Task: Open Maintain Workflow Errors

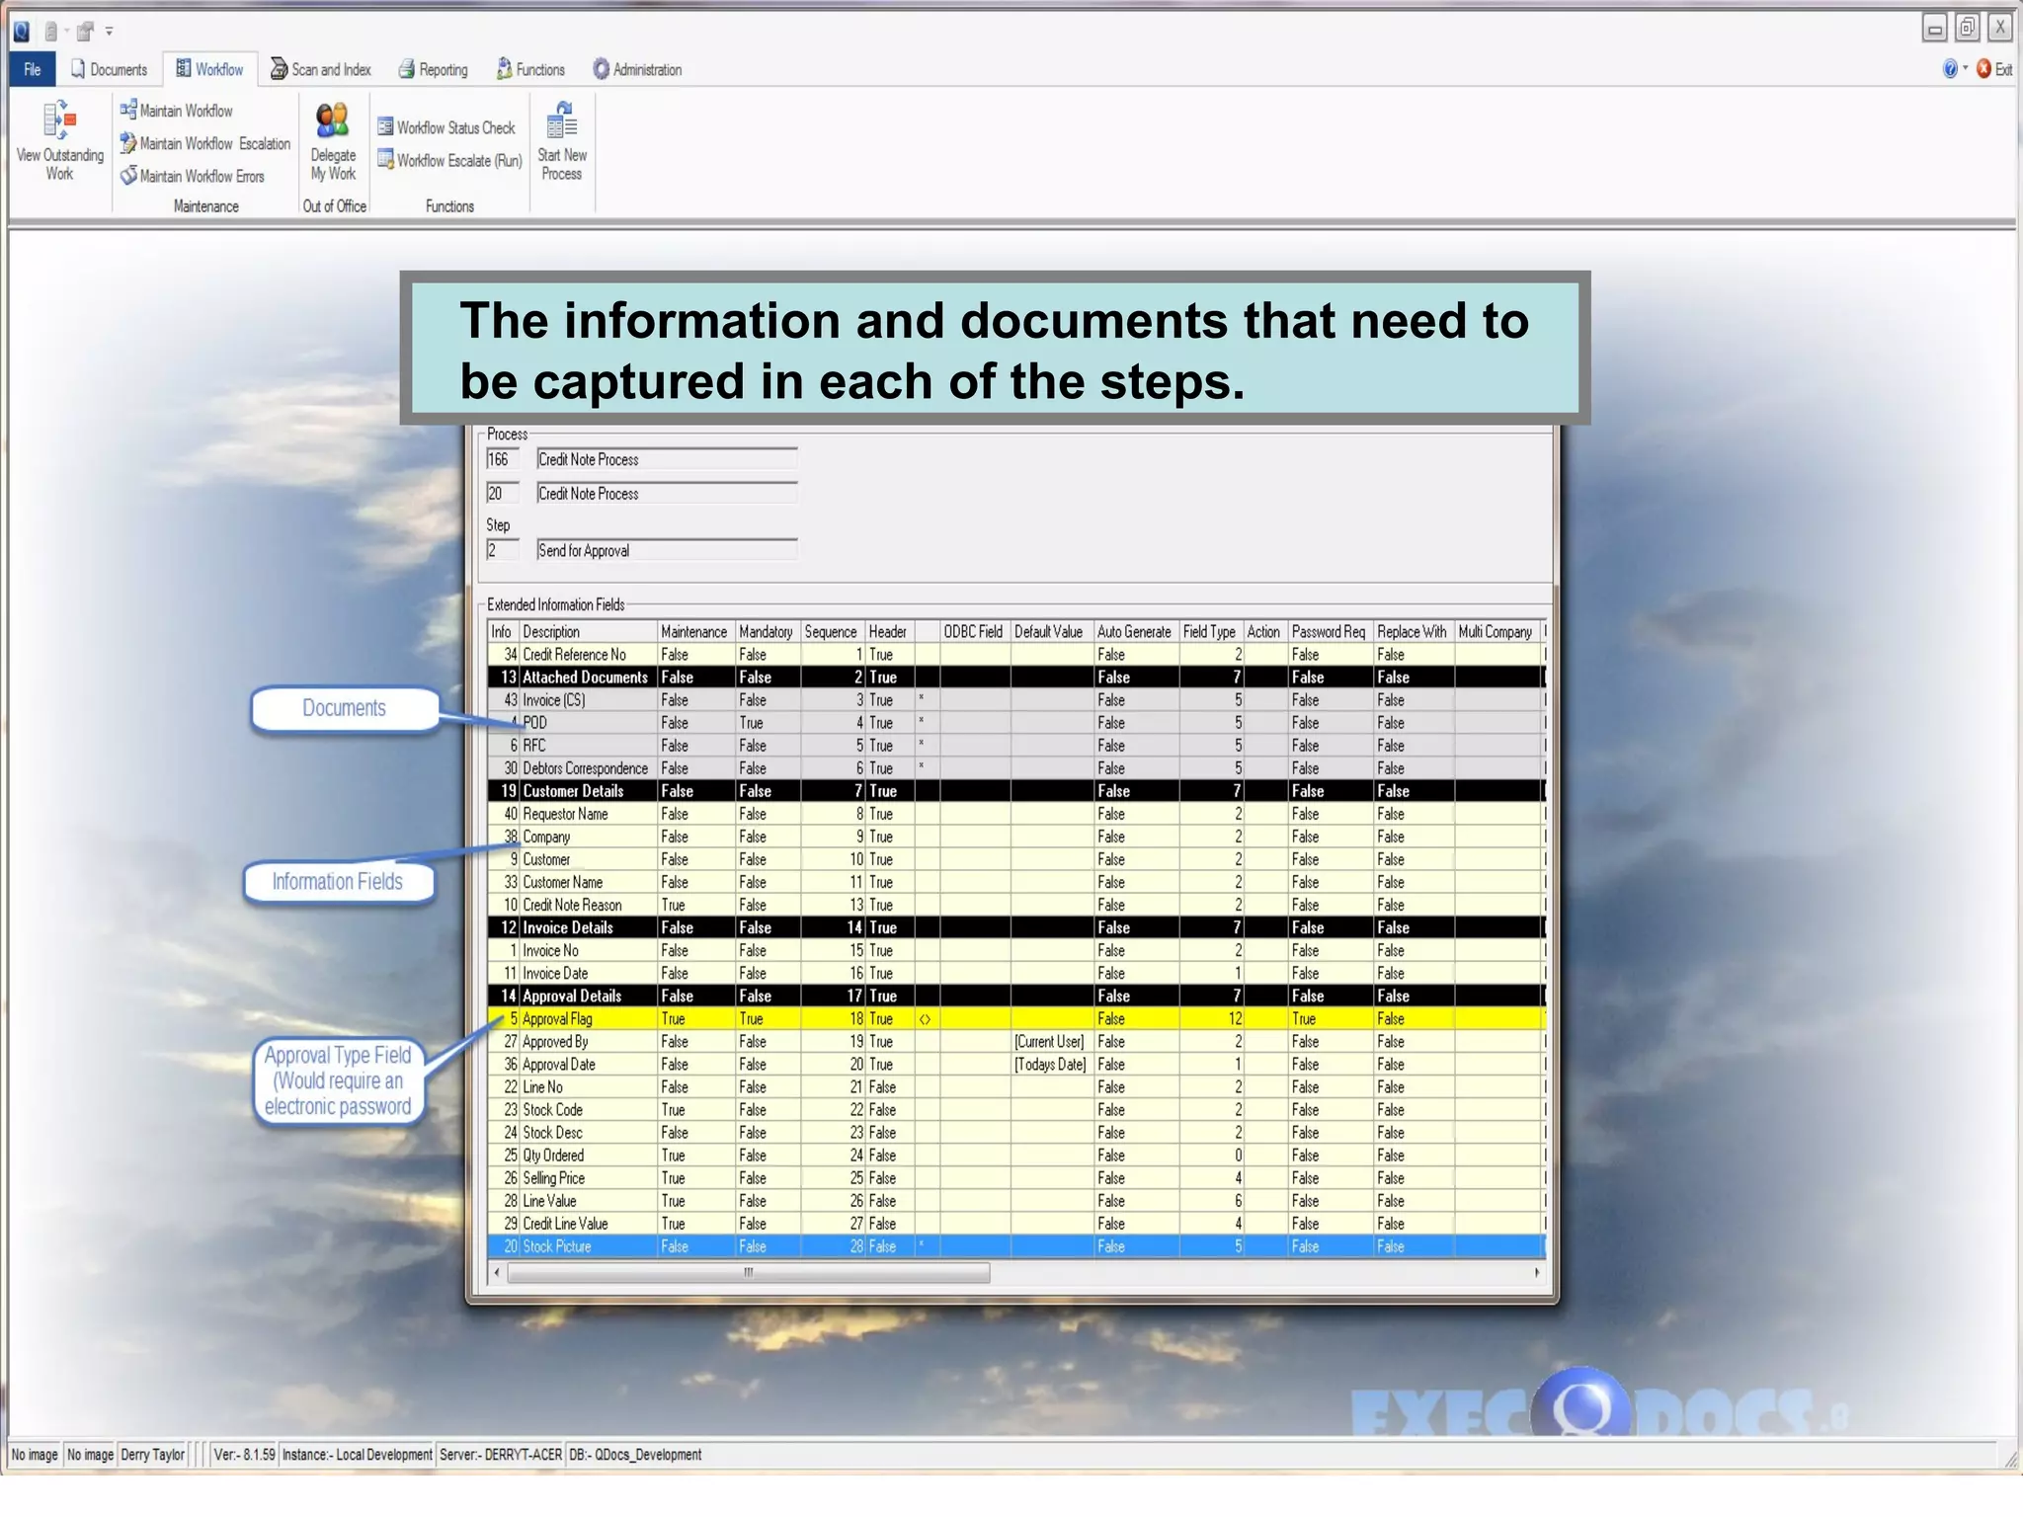Action: click(193, 176)
